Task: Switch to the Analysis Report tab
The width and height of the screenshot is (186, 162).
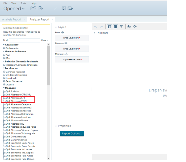Action: pos(12,19)
